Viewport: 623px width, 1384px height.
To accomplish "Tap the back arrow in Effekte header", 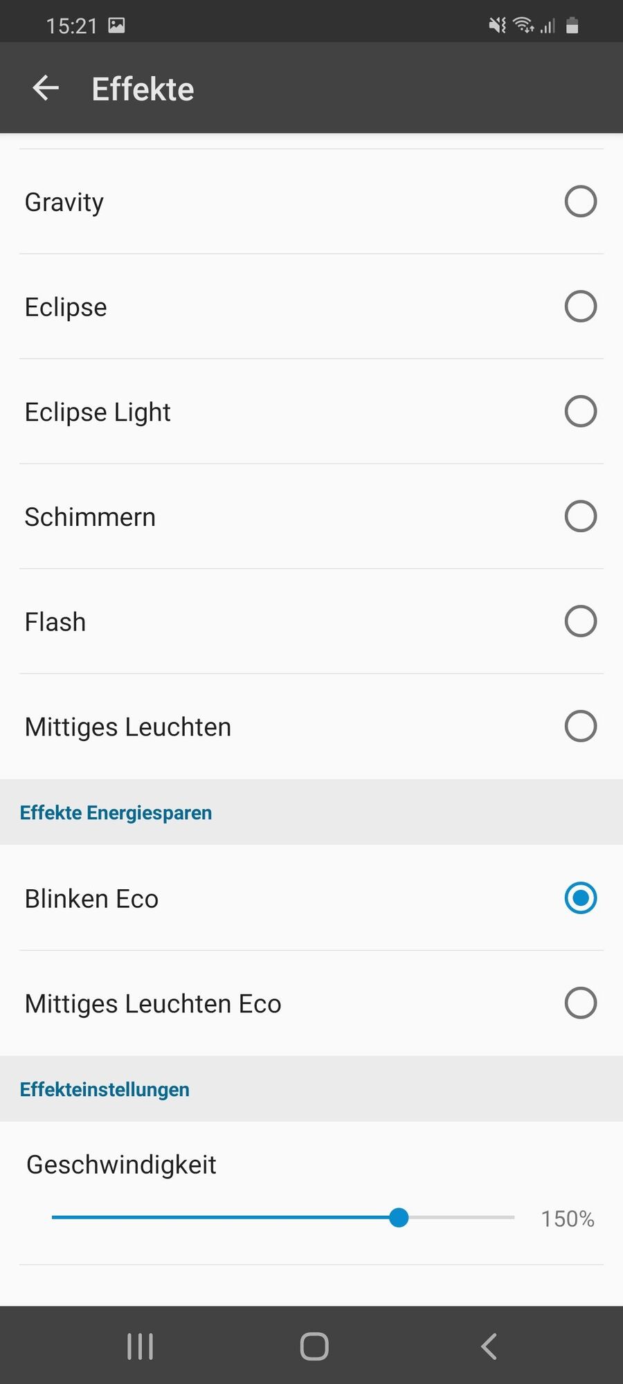I will tap(46, 88).
